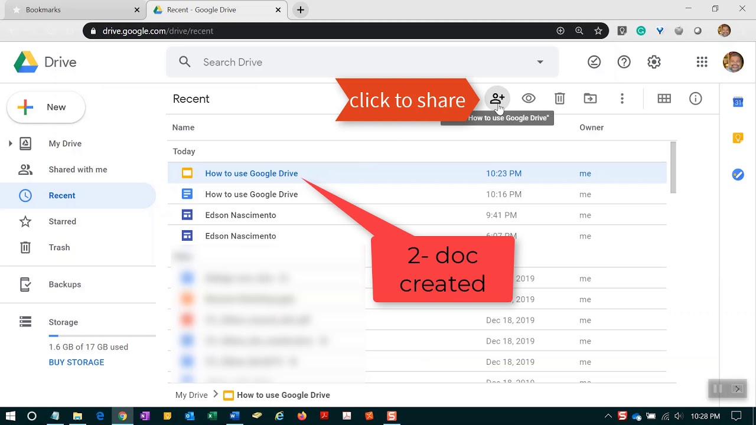Click the address bar URL
This screenshot has width=756, height=425.
158,31
